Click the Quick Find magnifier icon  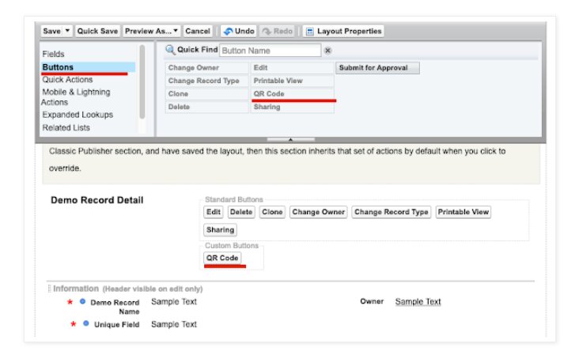tap(169, 50)
